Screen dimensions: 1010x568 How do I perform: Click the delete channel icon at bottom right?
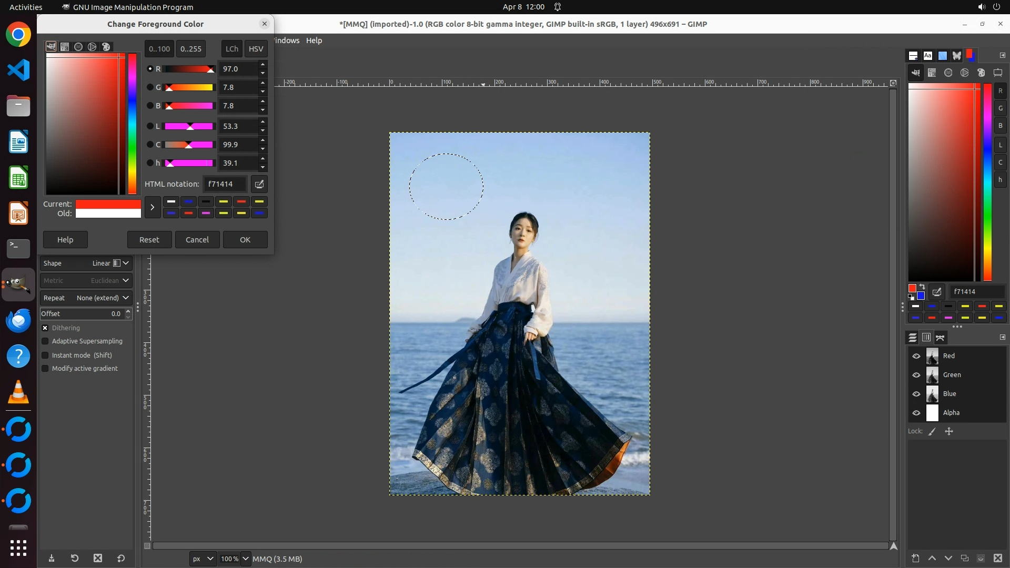point(998,559)
